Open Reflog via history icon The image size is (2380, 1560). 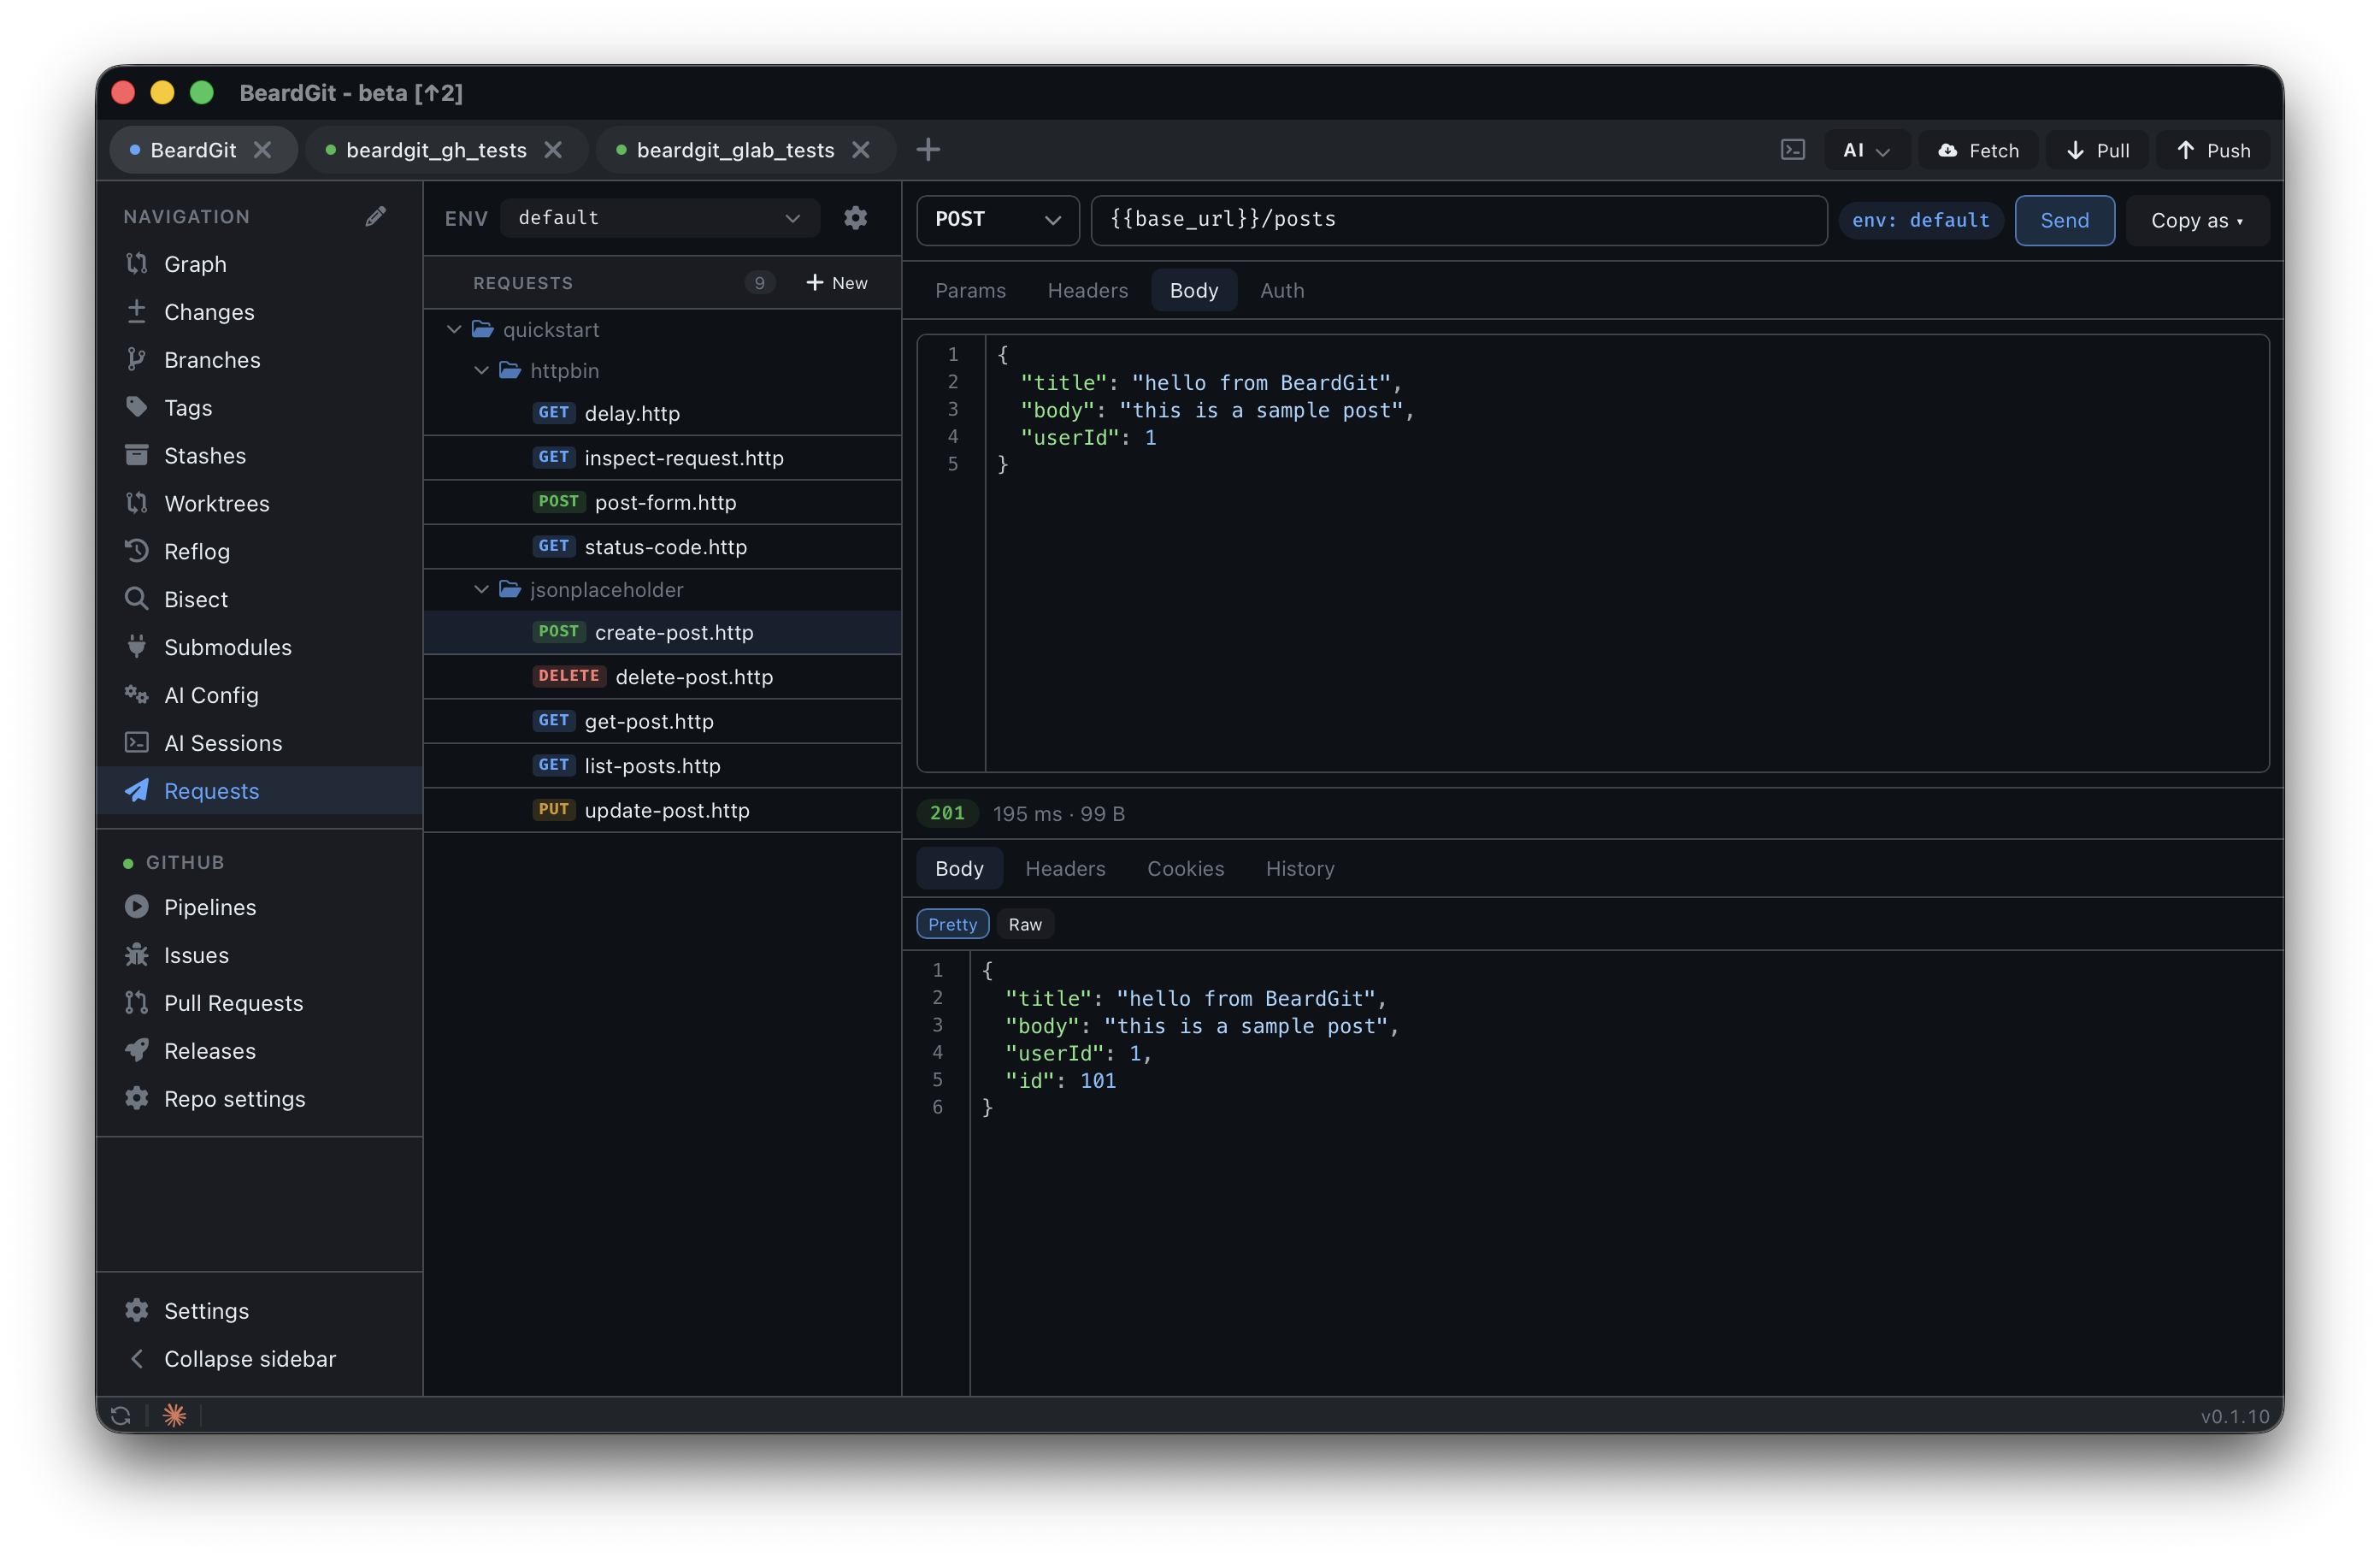(137, 552)
